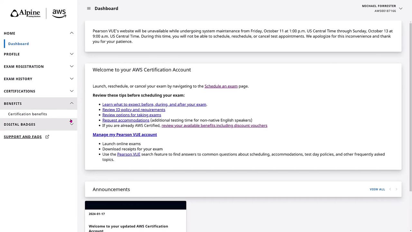This screenshot has height=232, width=412.
Task: Collapse the Benefits section
Action: pyautogui.click(x=72, y=103)
